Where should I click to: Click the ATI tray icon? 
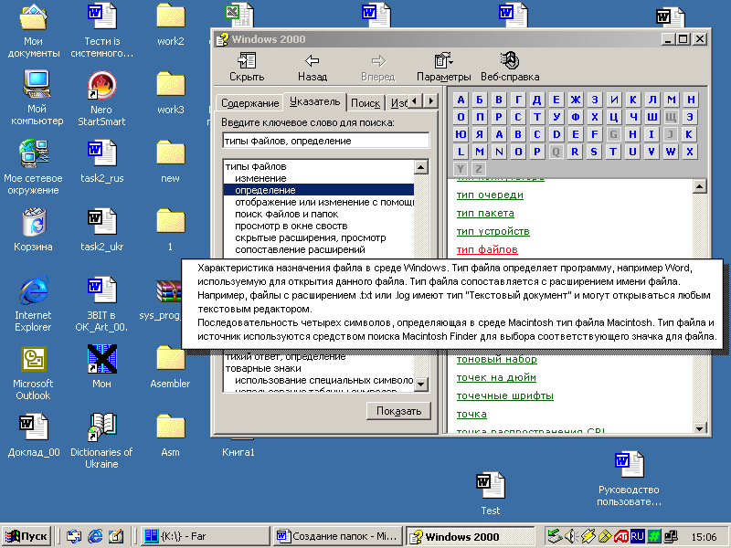[x=620, y=536]
